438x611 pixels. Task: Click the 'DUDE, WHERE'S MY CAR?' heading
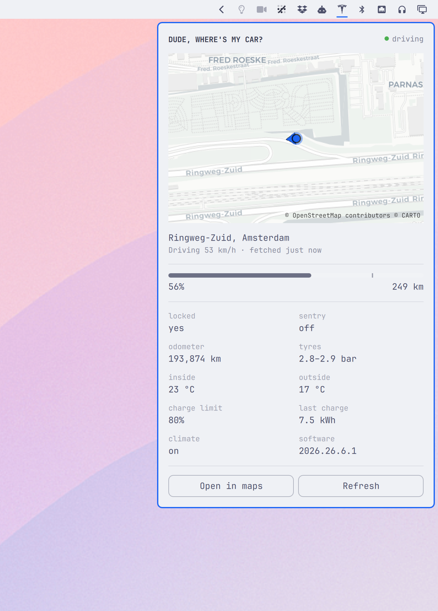click(x=215, y=39)
